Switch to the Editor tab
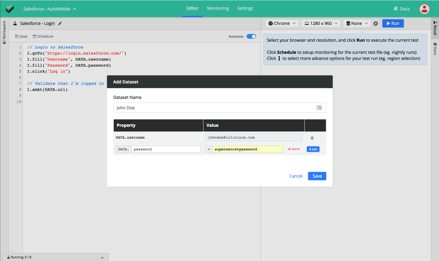The width and height of the screenshot is (439, 261). tap(193, 8)
